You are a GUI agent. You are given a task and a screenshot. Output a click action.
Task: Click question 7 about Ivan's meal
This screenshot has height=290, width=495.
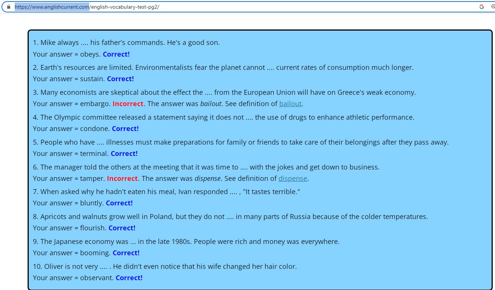coord(167,192)
